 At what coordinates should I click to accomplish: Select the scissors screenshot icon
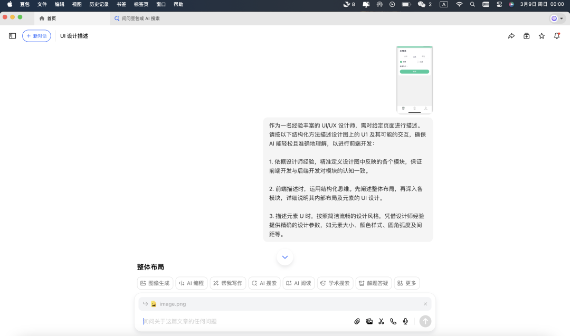381,321
